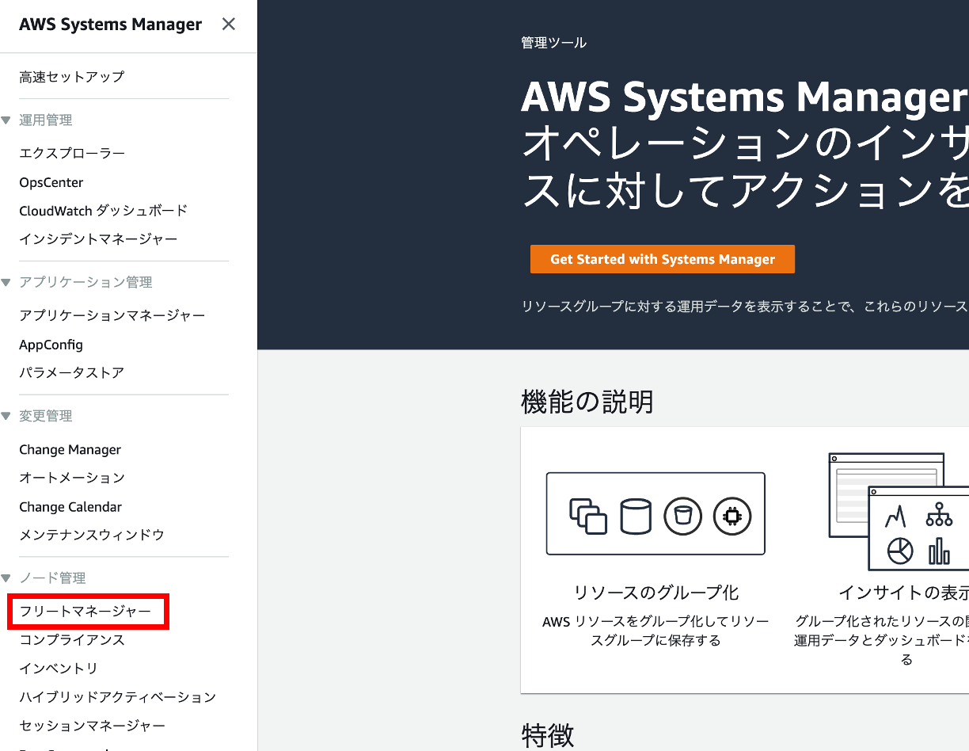Select Change Calendar in the sidebar
Viewport: 969px width, 751px height.
pos(70,506)
